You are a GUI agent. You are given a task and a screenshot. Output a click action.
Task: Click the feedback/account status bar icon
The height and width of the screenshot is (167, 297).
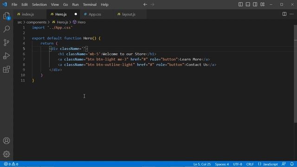point(284,164)
